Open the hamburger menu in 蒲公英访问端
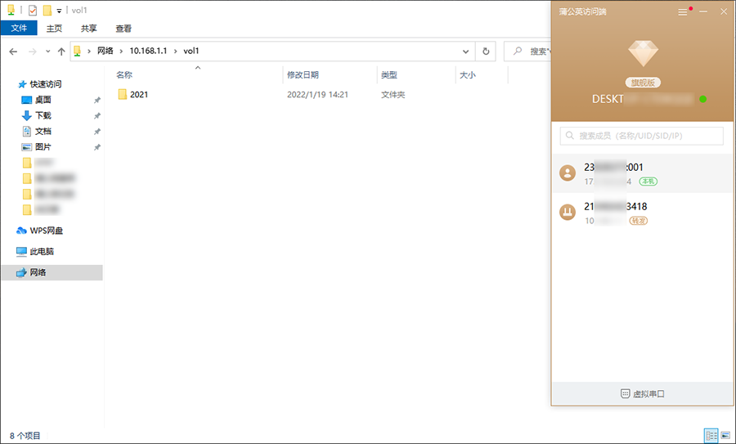Image resolution: width=736 pixels, height=444 pixels. coord(683,12)
